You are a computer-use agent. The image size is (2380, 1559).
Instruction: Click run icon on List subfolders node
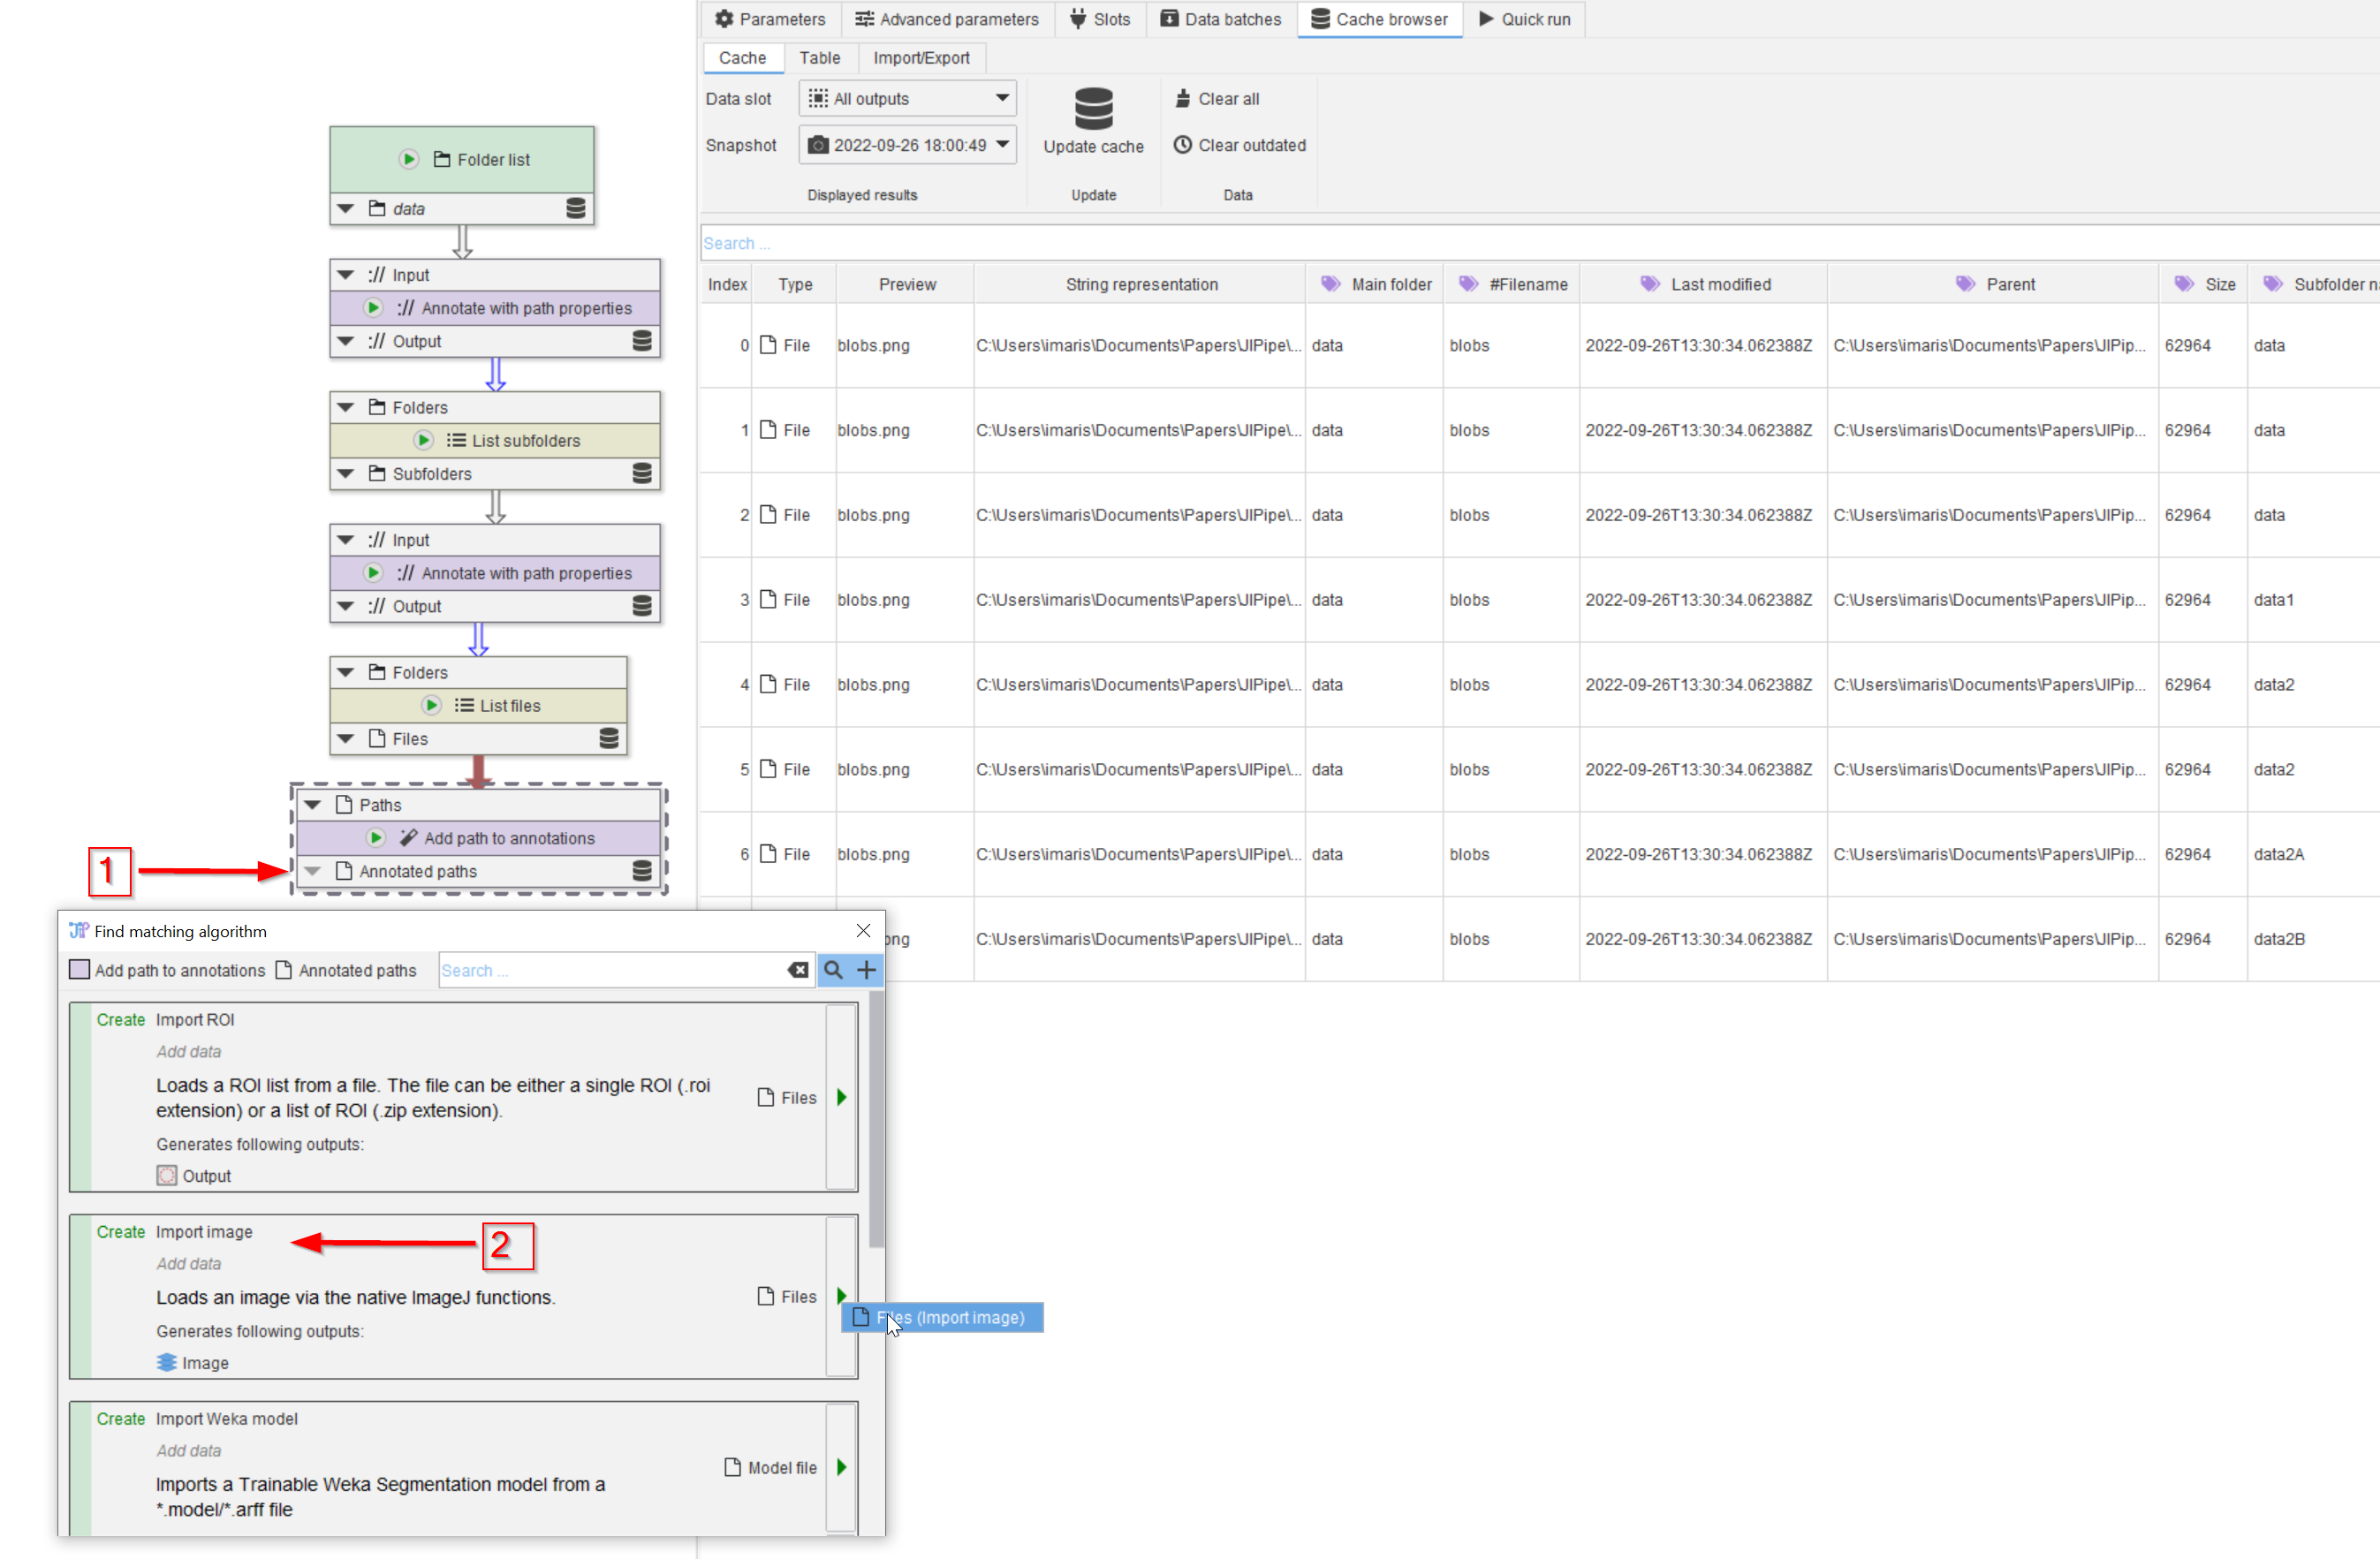[423, 440]
